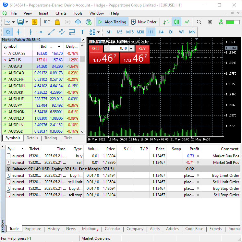Switch timeframe to M1

coord(109,32)
